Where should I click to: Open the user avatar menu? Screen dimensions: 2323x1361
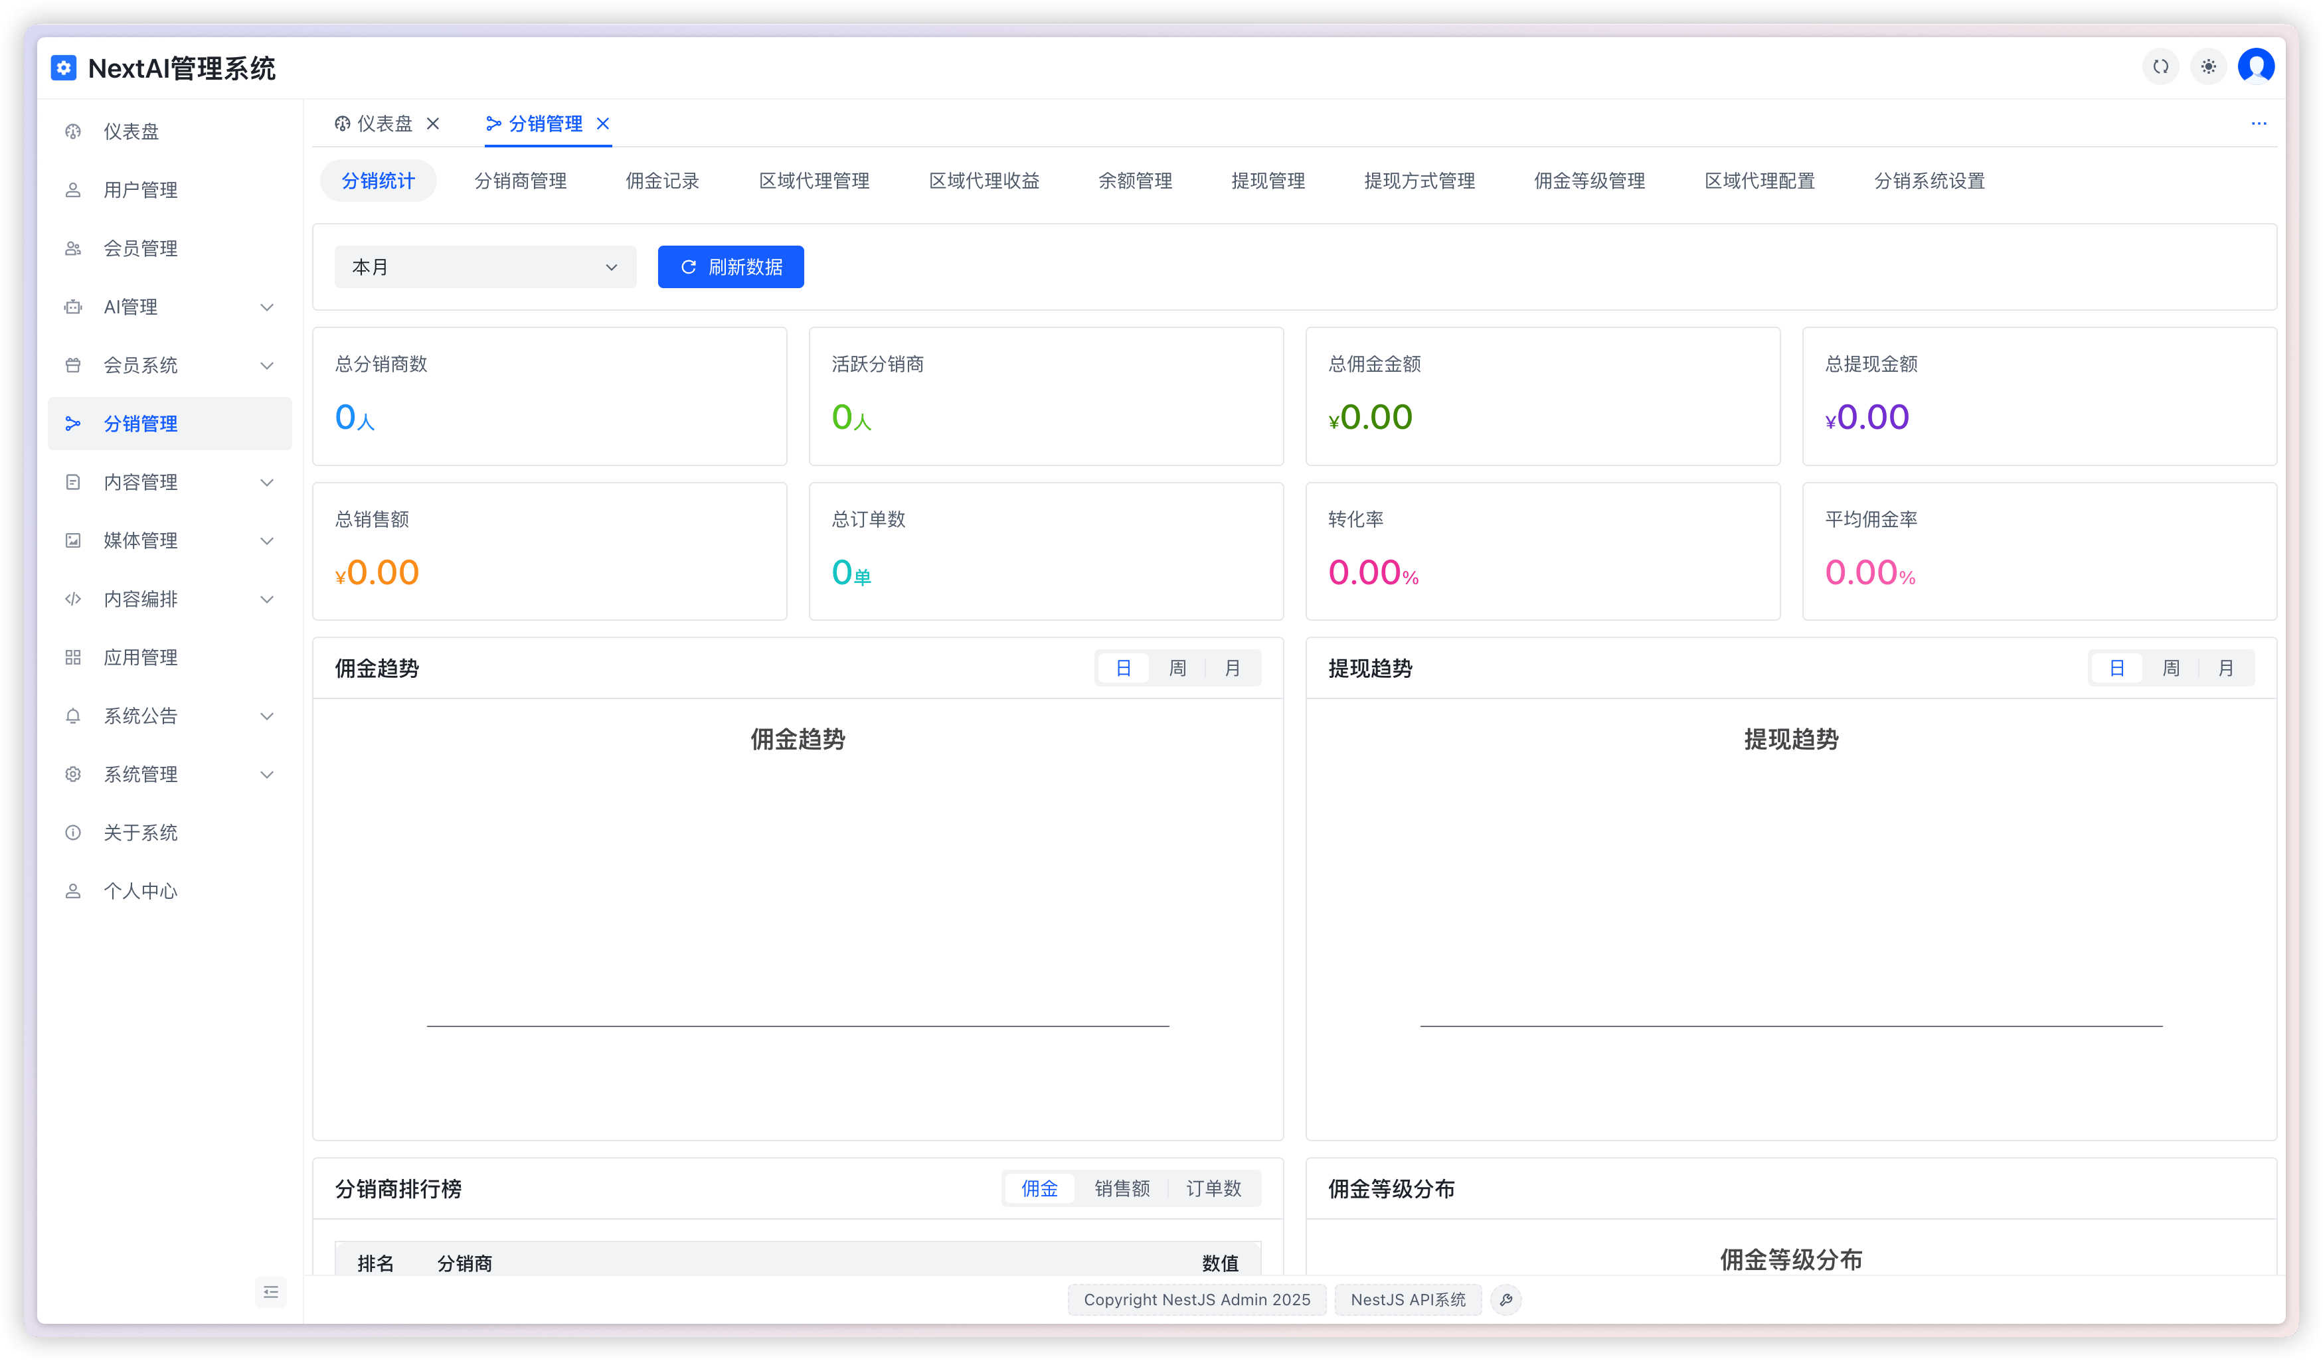coord(2256,66)
